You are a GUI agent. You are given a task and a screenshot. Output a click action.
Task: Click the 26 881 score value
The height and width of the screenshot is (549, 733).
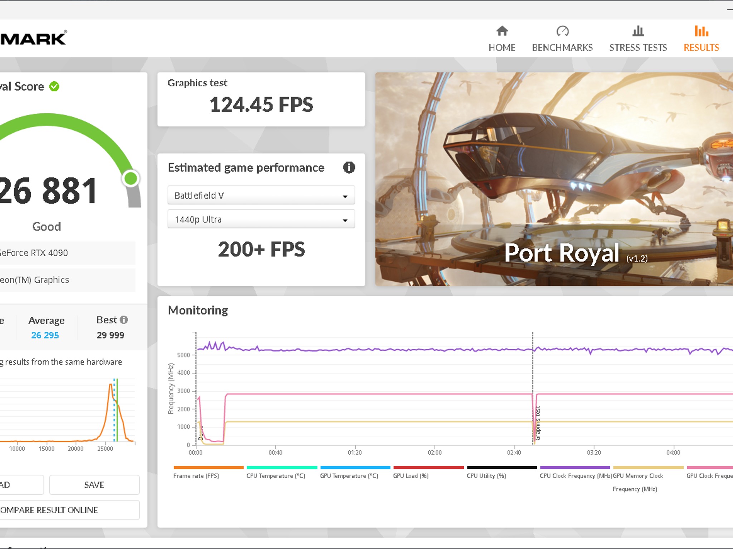(48, 191)
